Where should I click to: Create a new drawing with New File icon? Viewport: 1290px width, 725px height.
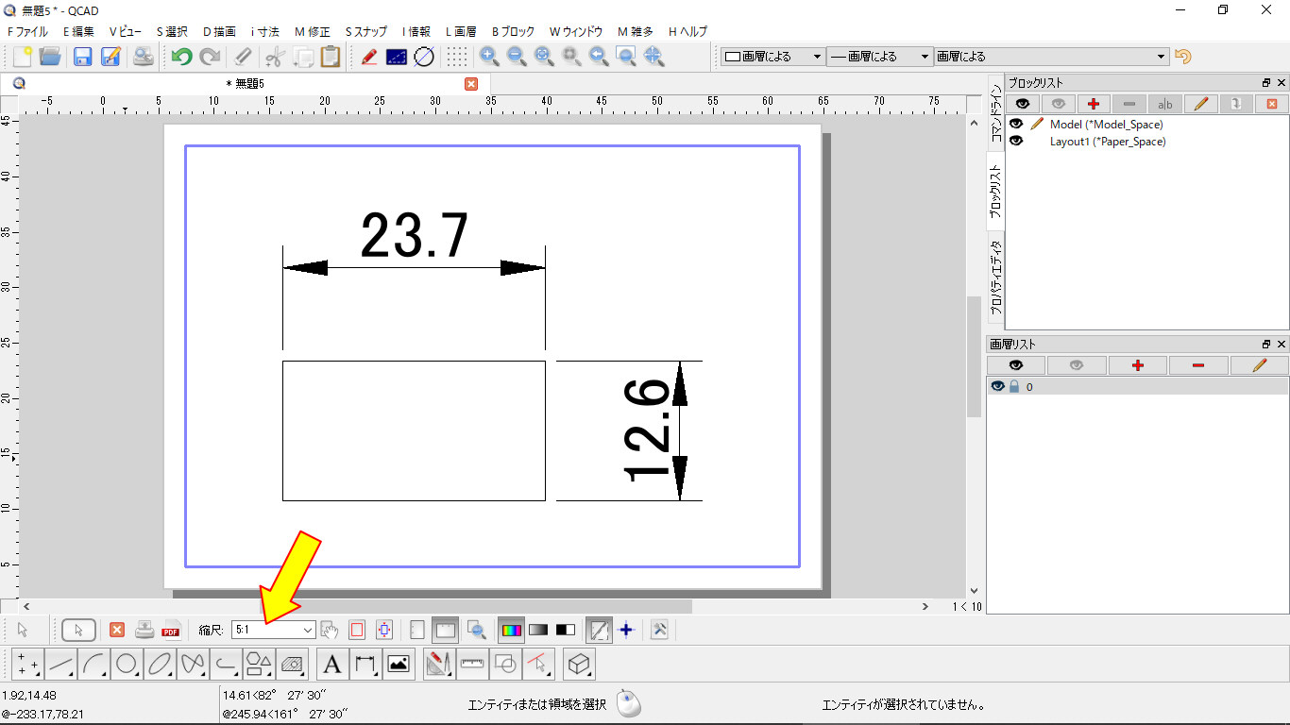point(22,57)
